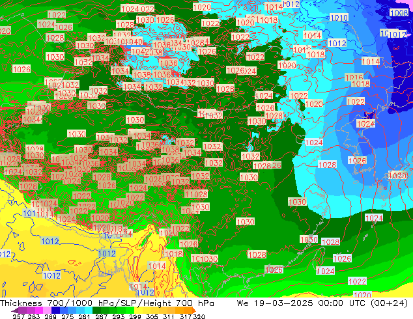Viewport: 413px width, 319px height.
Task: Click the 299 legend value
Action: (135, 316)
